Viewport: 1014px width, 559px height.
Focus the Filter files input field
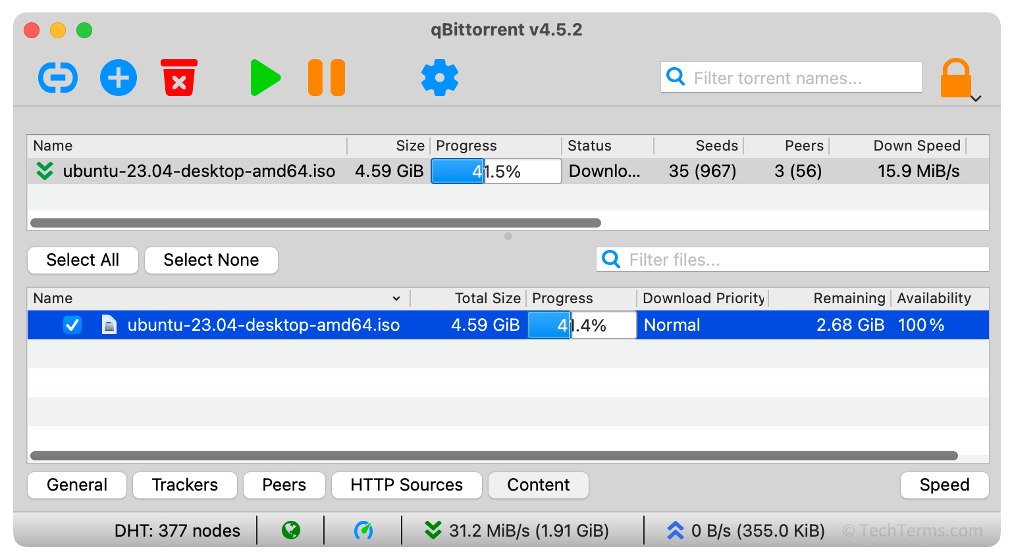pos(793,259)
